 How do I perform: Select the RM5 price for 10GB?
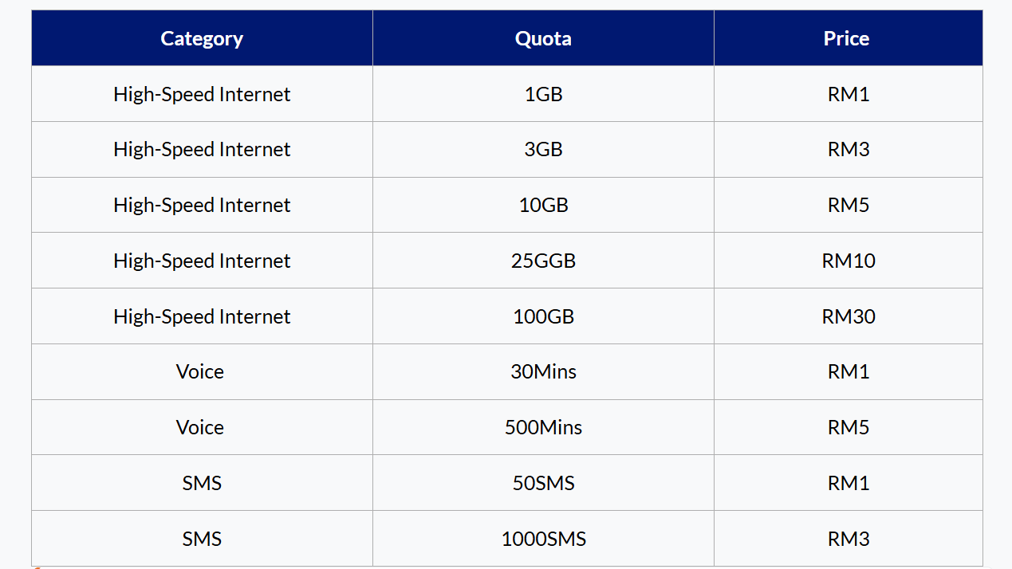click(x=849, y=206)
